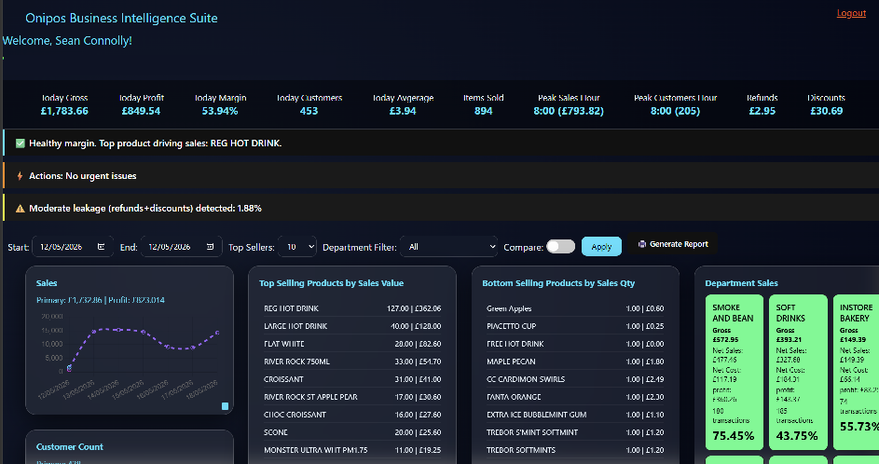
Task: Click the first data point on Sales line chart
Action: [70, 368]
